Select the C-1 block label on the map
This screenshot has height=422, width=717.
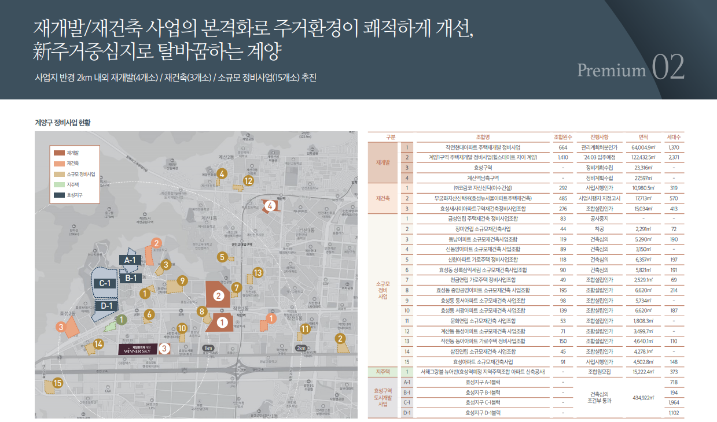tap(105, 283)
